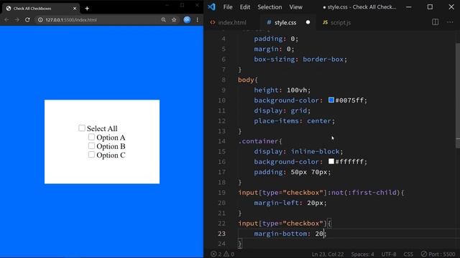
Task: Minimize the VS Code window
Action: click(409, 7)
